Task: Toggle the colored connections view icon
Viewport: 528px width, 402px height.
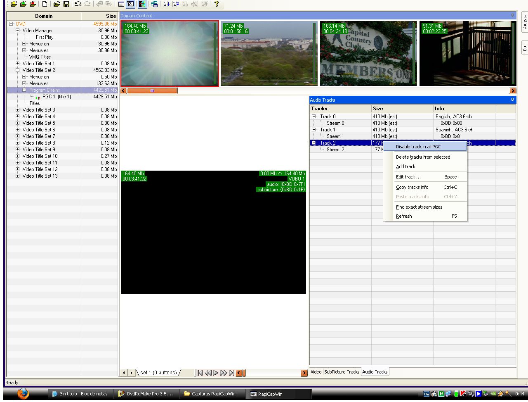Action: point(142,4)
